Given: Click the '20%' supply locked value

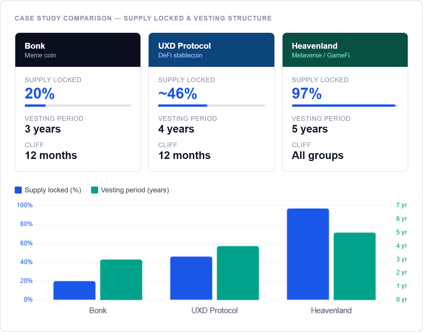Looking at the screenshot, I should (40, 94).
